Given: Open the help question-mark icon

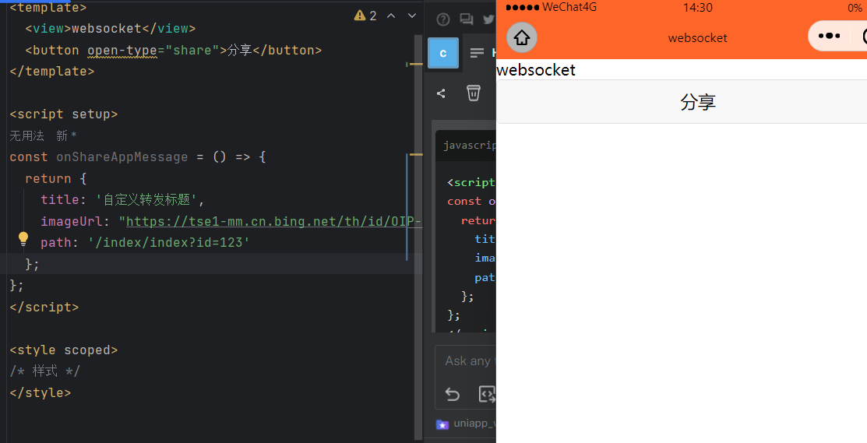Looking at the screenshot, I should coord(443,20).
